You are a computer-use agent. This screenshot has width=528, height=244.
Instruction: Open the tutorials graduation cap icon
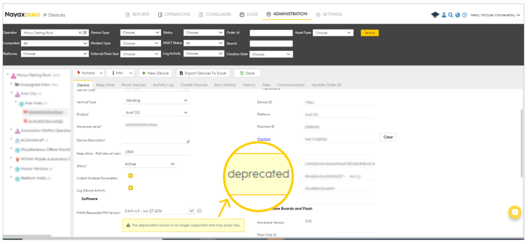coord(435,15)
